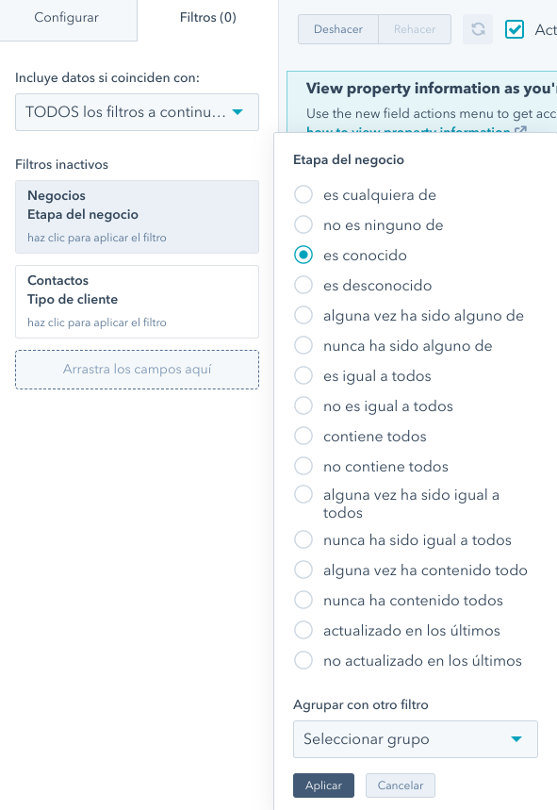Screen dimensions: 557x810
Task: Apply the 'Negocios Etapa del negocio' inactive filter
Action: [137, 215]
